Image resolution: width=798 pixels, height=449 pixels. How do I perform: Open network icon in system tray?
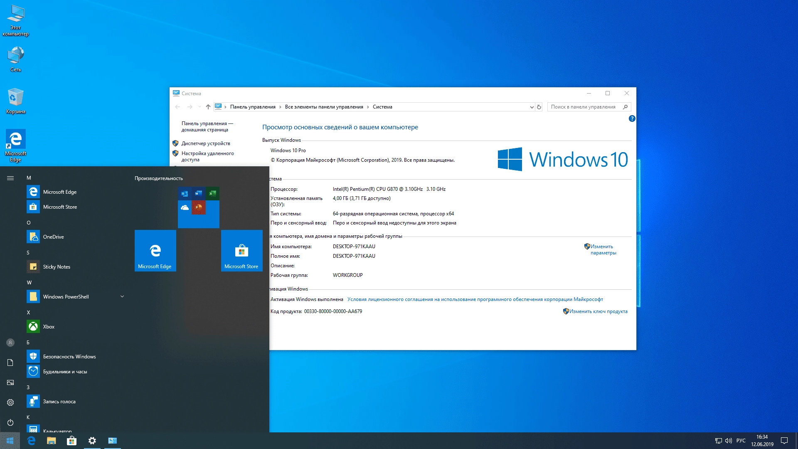click(x=718, y=441)
